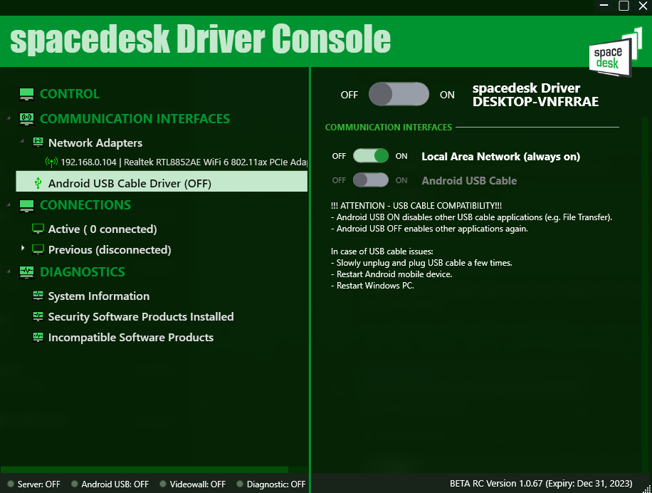The width and height of the screenshot is (652, 493).
Task: Click the Videowall status indicator dot
Action: pos(163,484)
